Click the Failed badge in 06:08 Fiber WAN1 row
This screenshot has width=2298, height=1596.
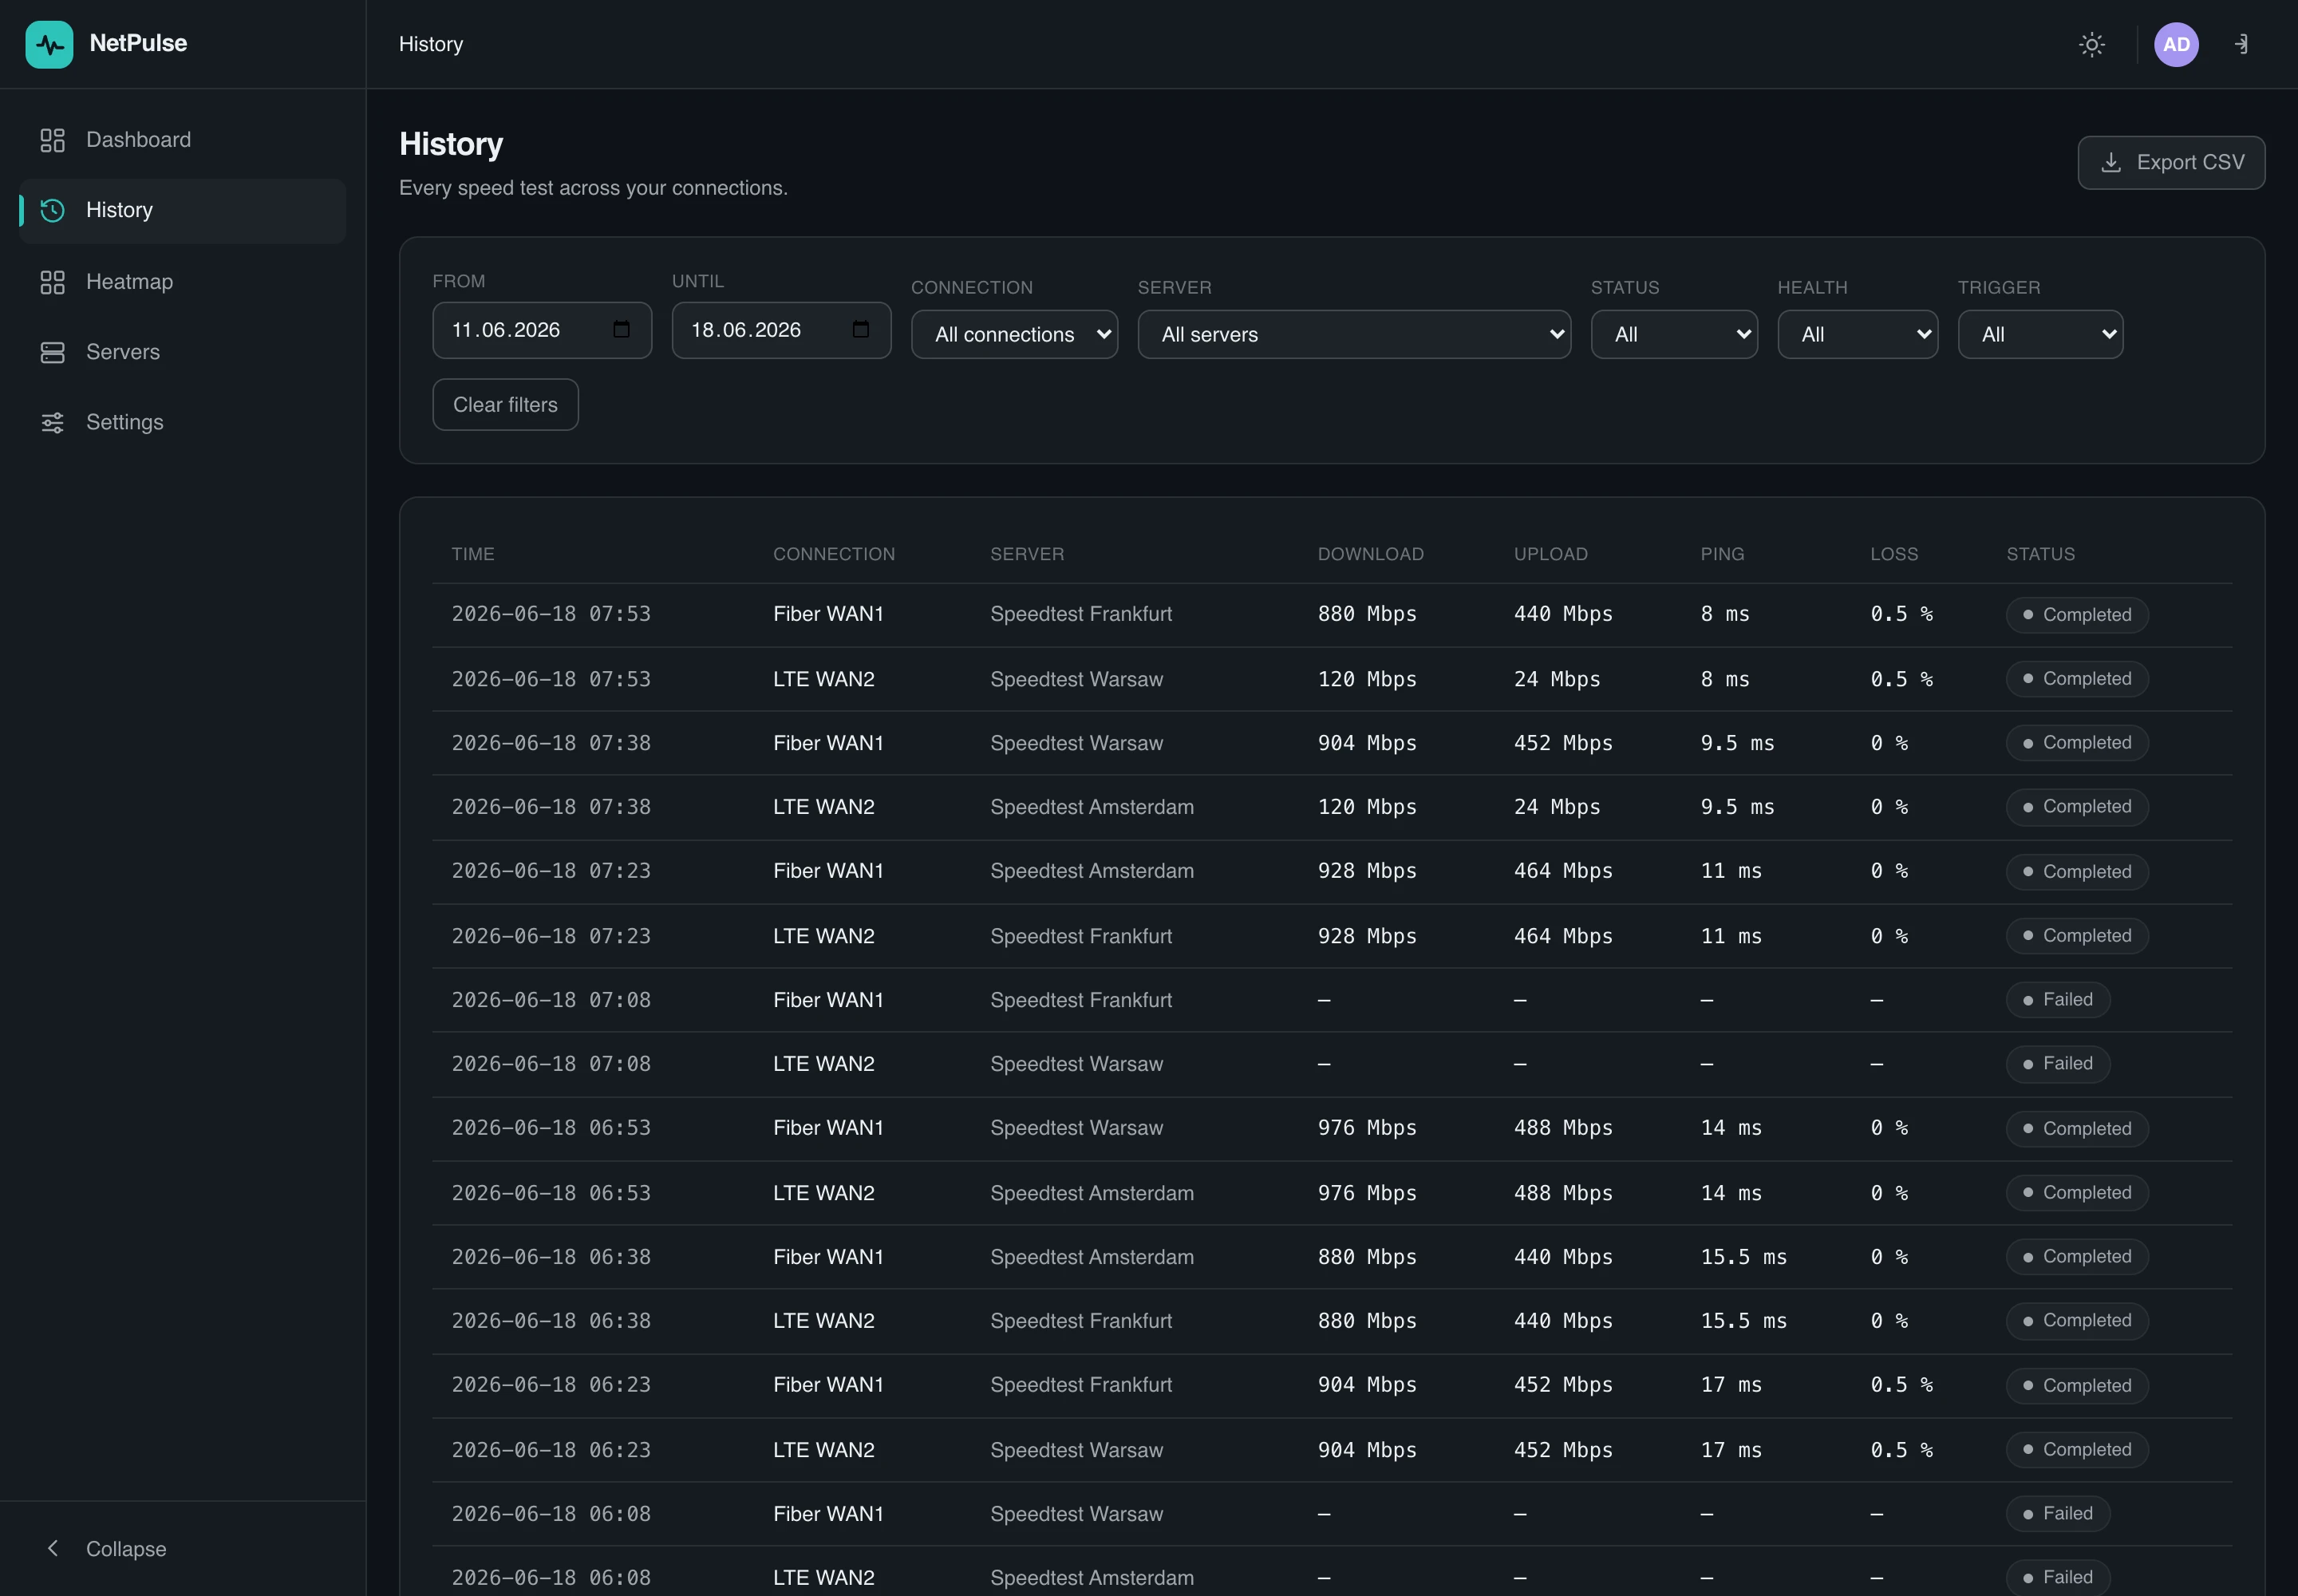coord(2058,1514)
